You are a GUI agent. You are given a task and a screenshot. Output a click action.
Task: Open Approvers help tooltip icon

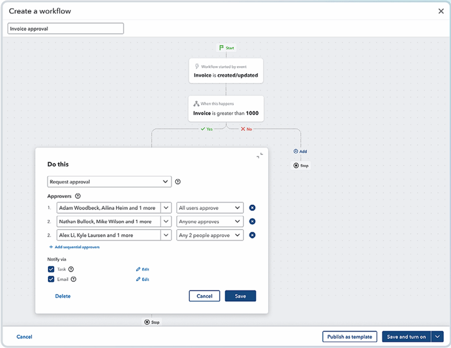pyautogui.click(x=77, y=196)
